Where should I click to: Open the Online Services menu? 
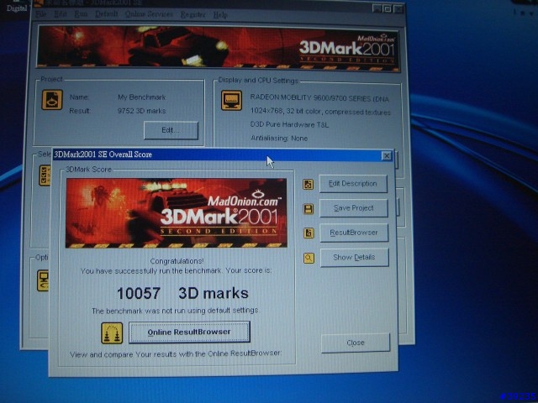pos(149,14)
